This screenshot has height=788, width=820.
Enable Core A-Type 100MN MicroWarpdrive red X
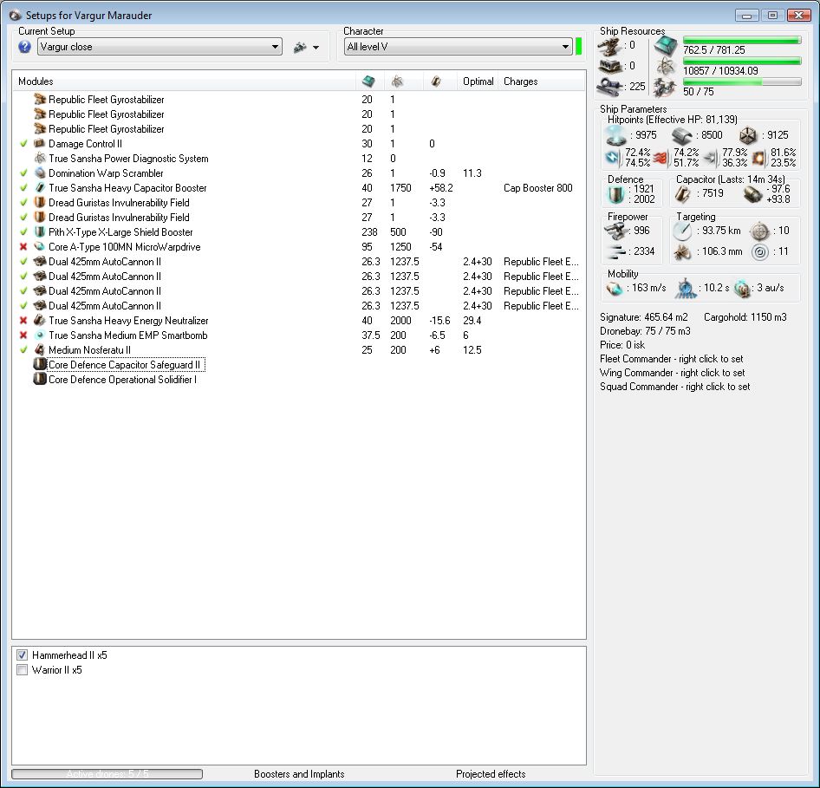[23, 247]
